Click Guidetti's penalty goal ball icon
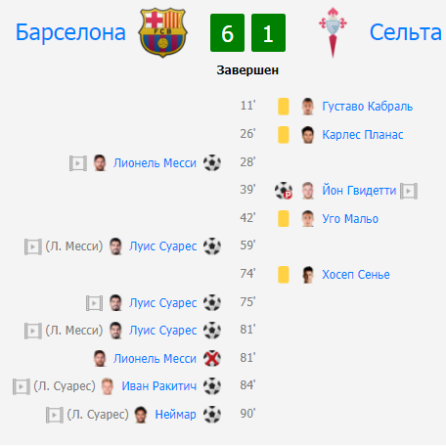446x446 pixels. pyautogui.click(x=284, y=191)
